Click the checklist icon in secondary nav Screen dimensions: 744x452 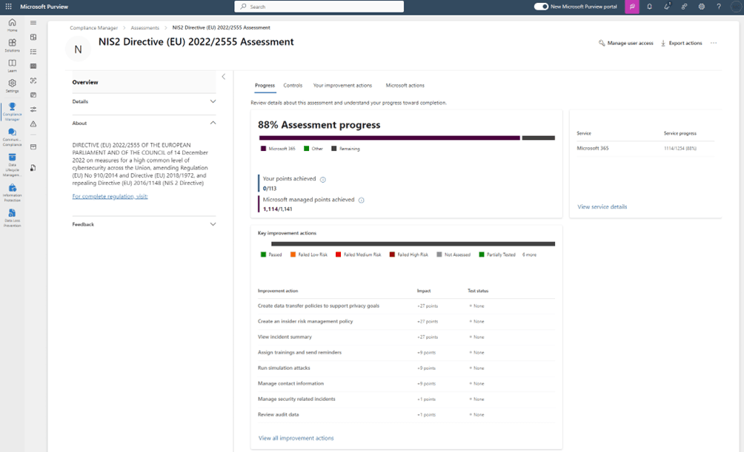point(33,52)
